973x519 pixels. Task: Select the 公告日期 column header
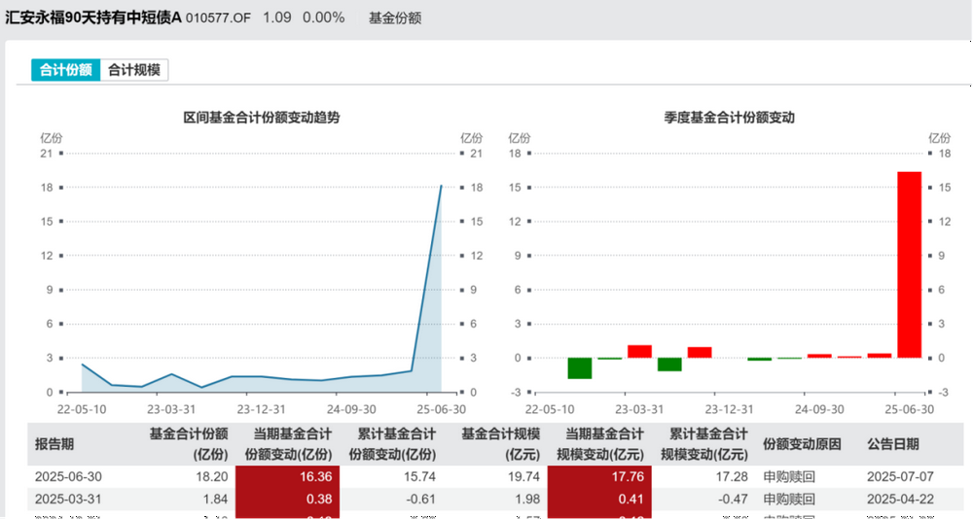click(x=892, y=444)
